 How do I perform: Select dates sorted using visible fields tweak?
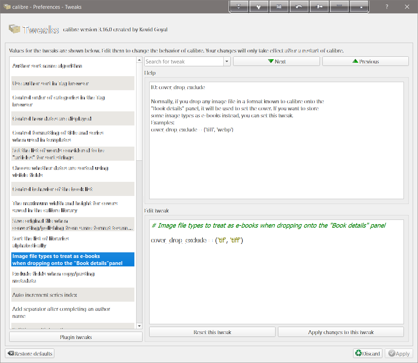pyautogui.click(x=73, y=171)
